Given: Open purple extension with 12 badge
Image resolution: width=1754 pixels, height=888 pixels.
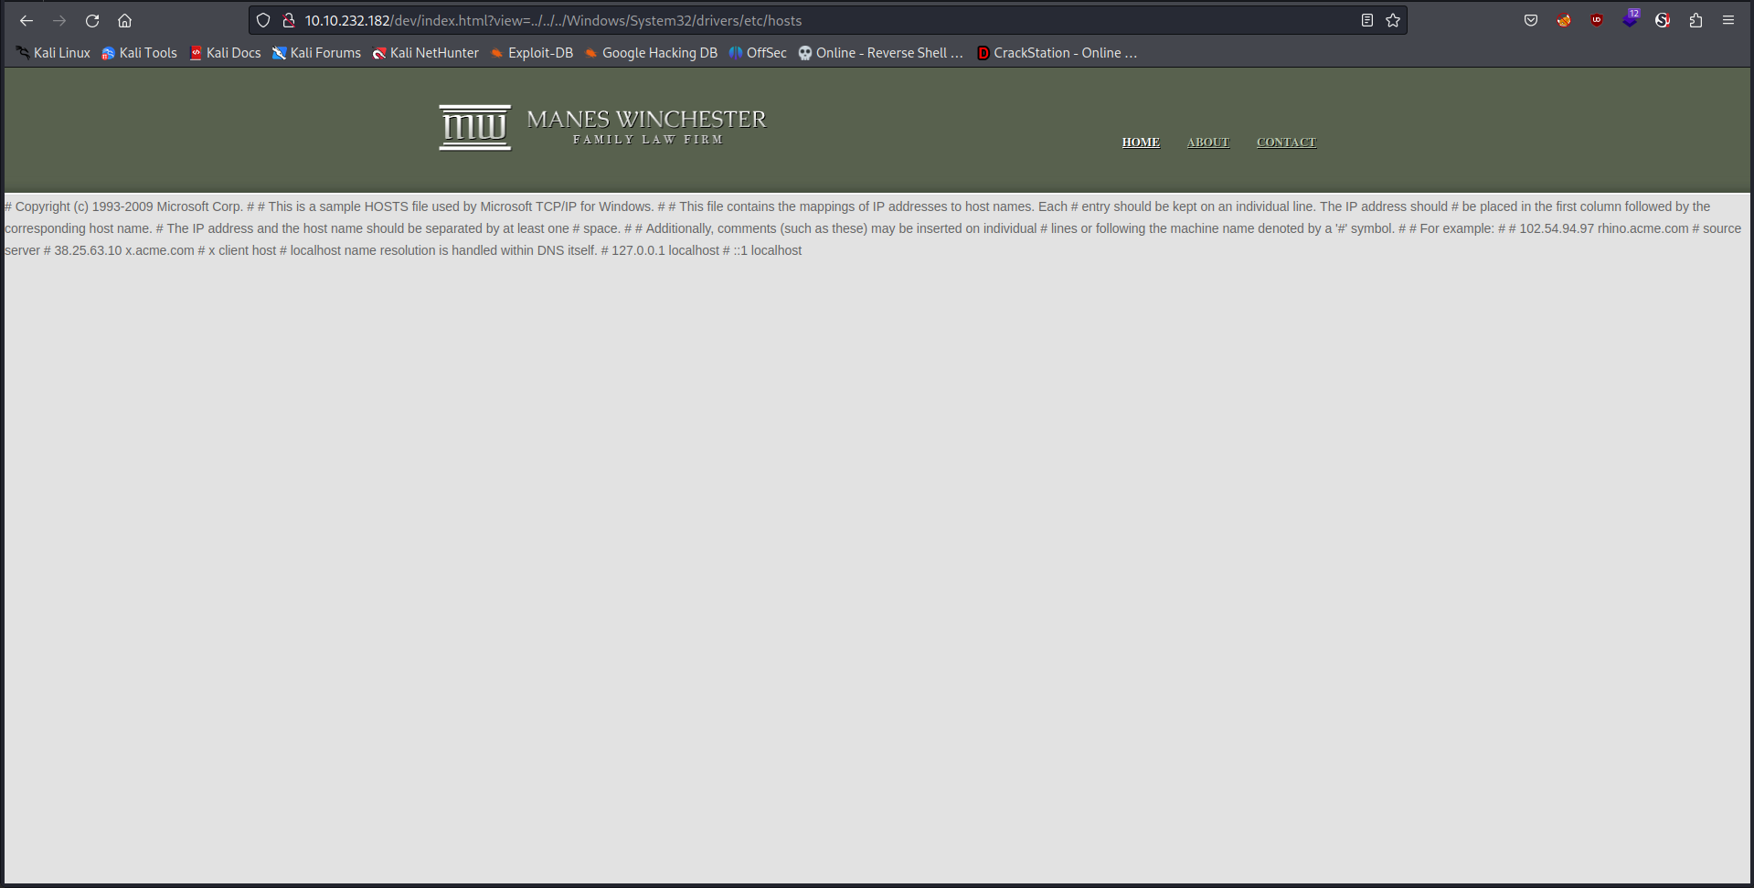Looking at the screenshot, I should click(1630, 18).
